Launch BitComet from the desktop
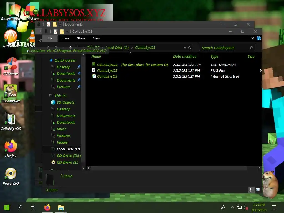Screen dimensions: 284x213 tap(11, 38)
